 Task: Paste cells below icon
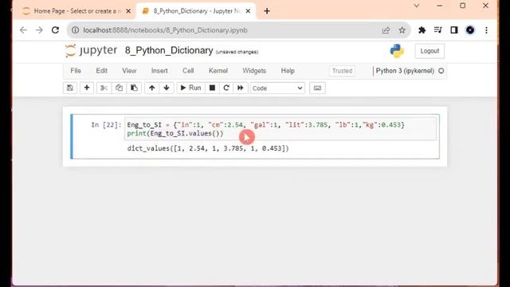tap(134, 88)
